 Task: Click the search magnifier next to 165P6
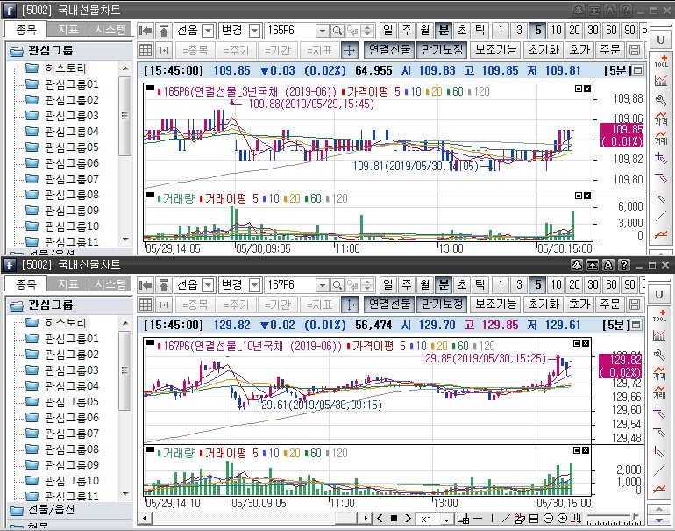coord(337,30)
